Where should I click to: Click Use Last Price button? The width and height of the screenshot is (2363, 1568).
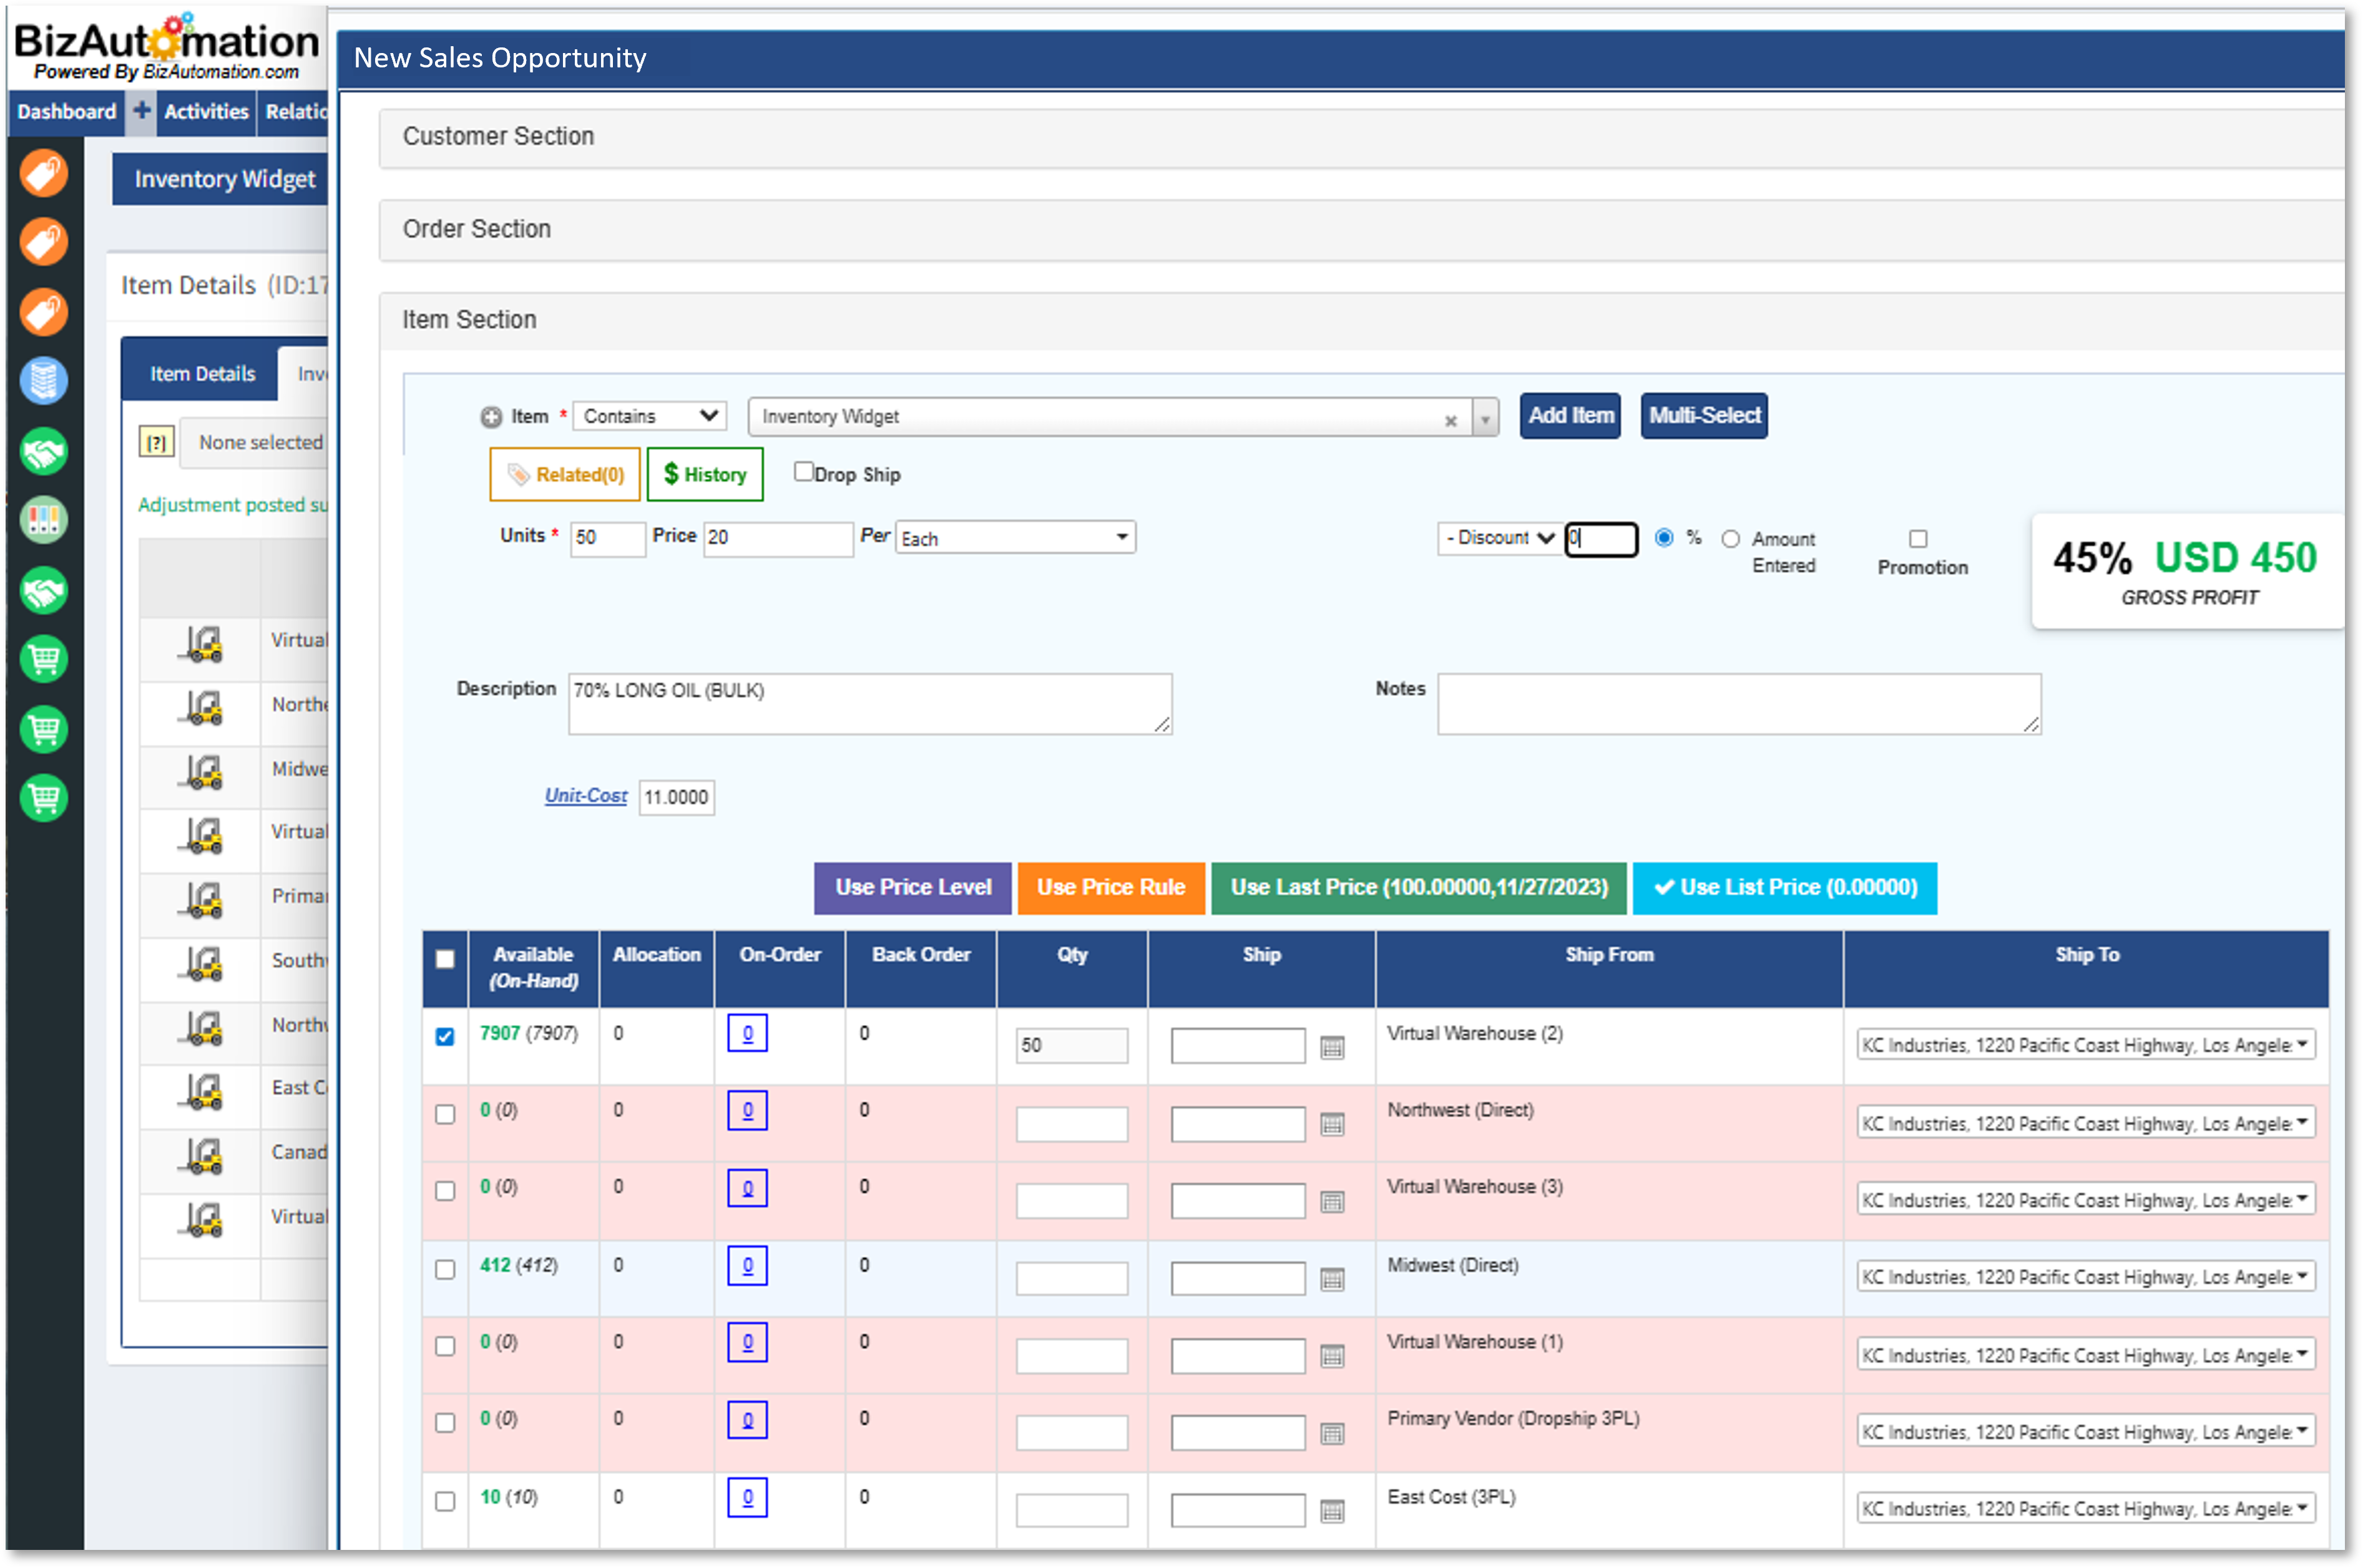tap(1418, 888)
